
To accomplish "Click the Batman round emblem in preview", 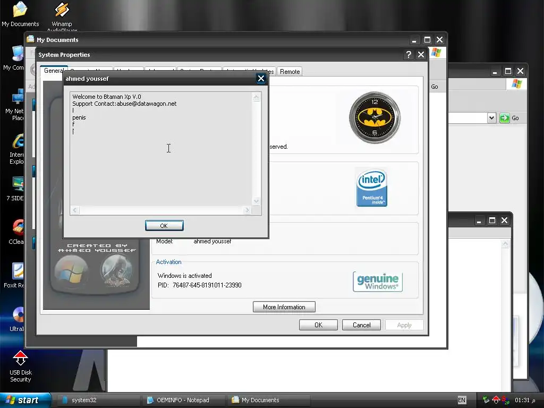I will click(116, 270).
